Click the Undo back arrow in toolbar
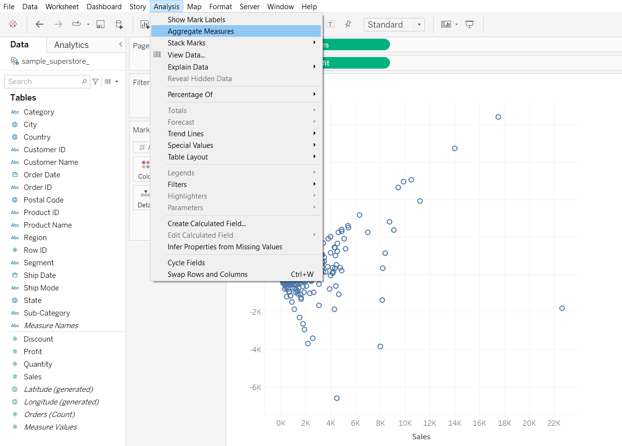The image size is (622, 446). (x=40, y=24)
